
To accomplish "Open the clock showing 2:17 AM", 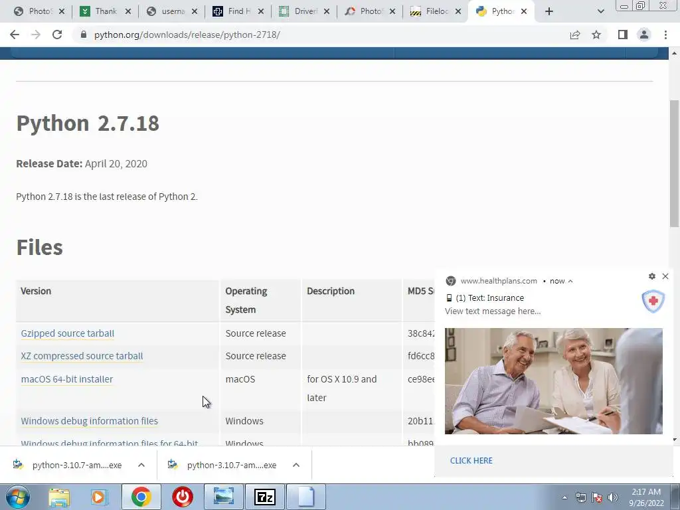I will pyautogui.click(x=646, y=497).
